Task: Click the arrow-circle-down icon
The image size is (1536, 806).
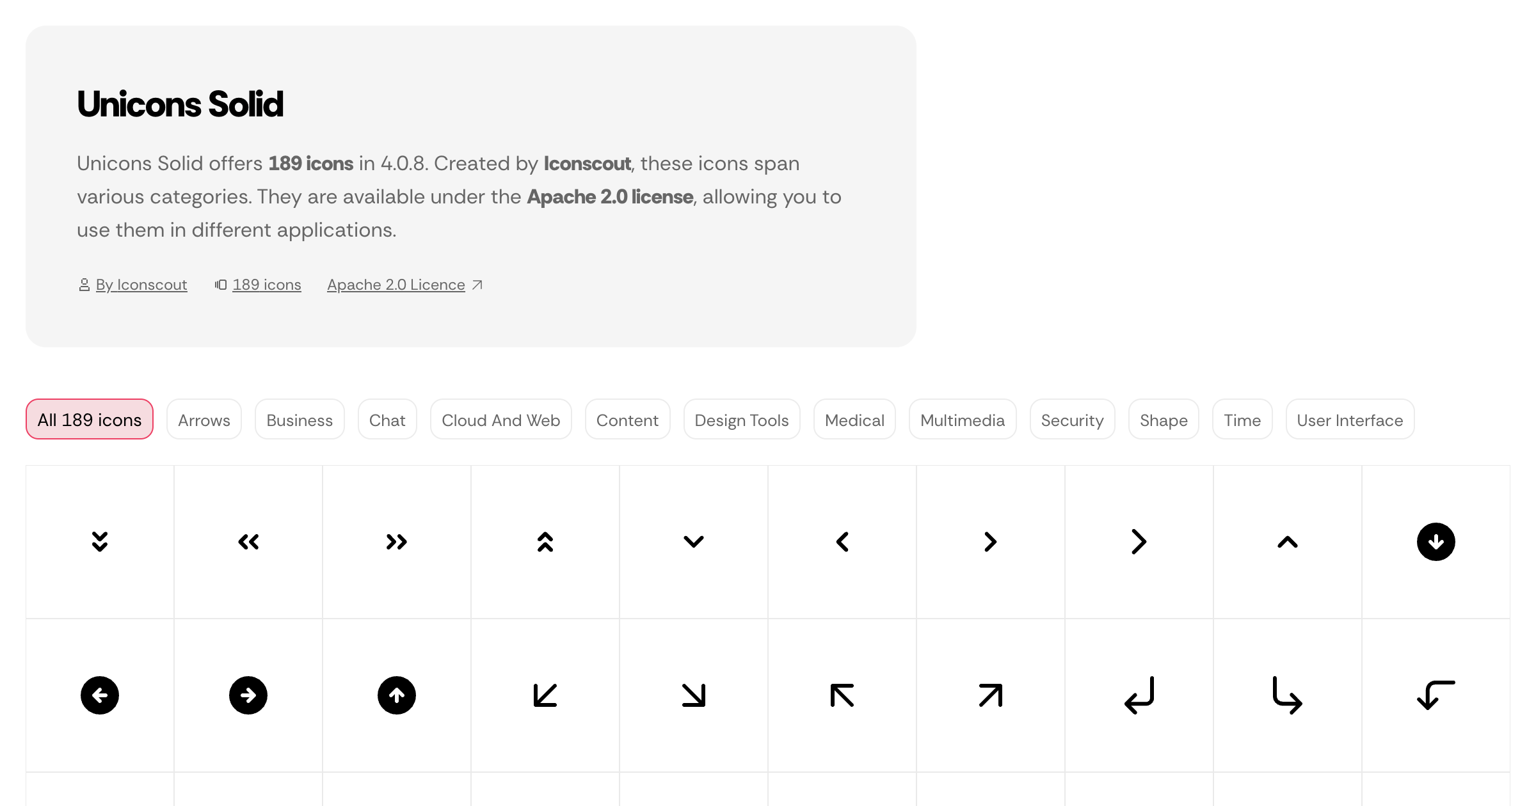Action: pos(1436,542)
